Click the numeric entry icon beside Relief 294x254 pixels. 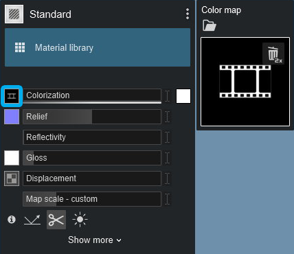168,117
